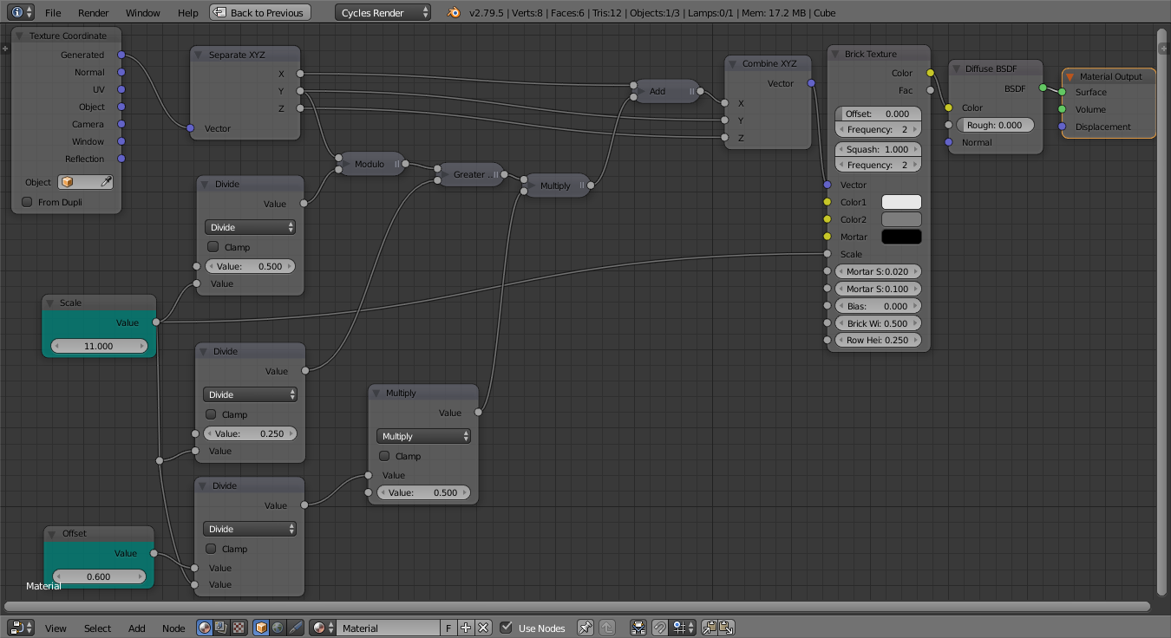Choose Object shader nodes cube icon
The width and height of the screenshot is (1171, 638).
point(261,628)
